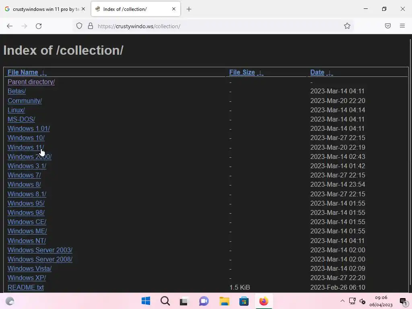Open the Windows 95 folder

pyautogui.click(x=26, y=203)
